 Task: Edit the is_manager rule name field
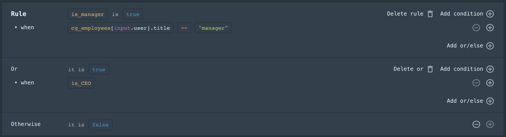(x=88, y=14)
